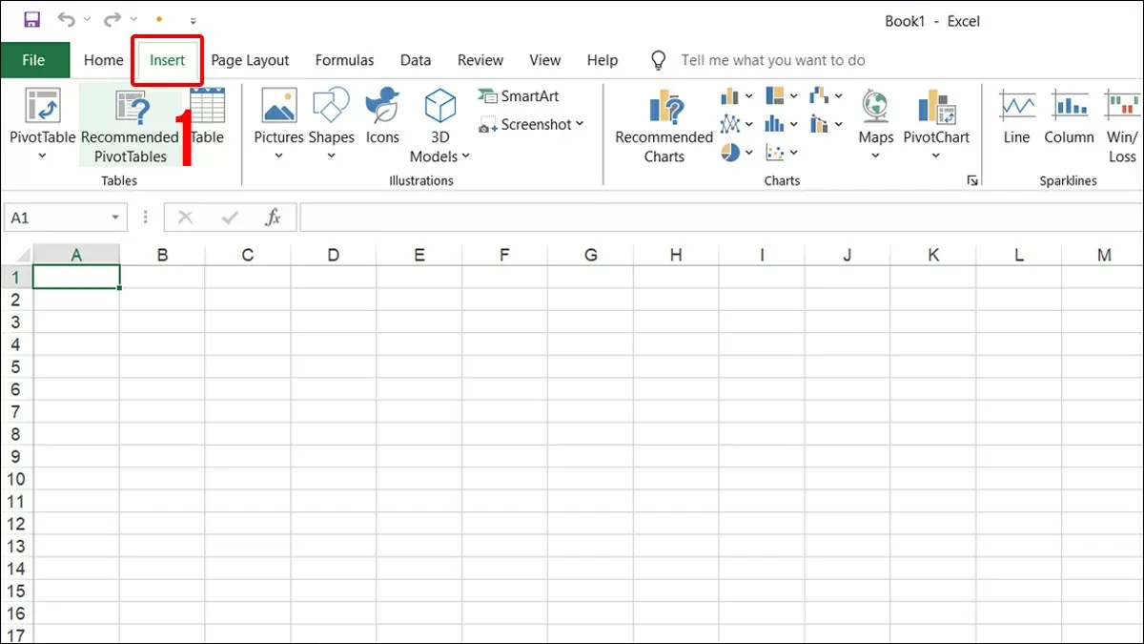Click inside the Name Box
This screenshot has height=644, width=1144.
coord(57,217)
